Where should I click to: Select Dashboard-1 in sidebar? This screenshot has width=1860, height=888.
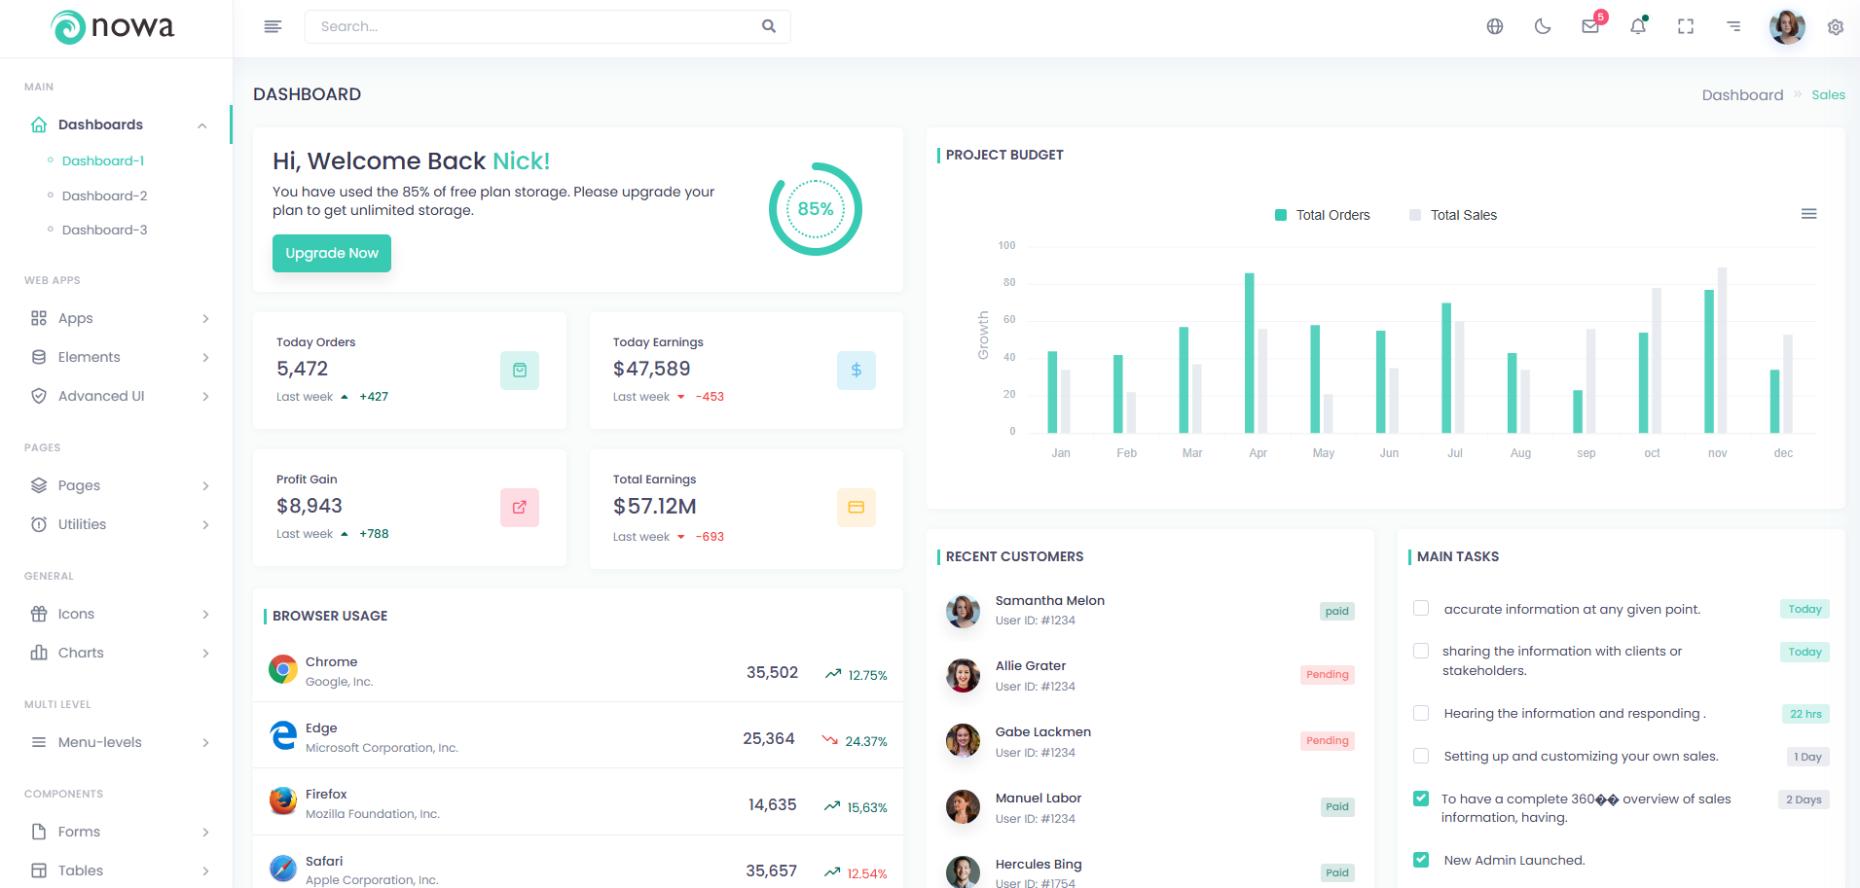[x=103, y=160]
